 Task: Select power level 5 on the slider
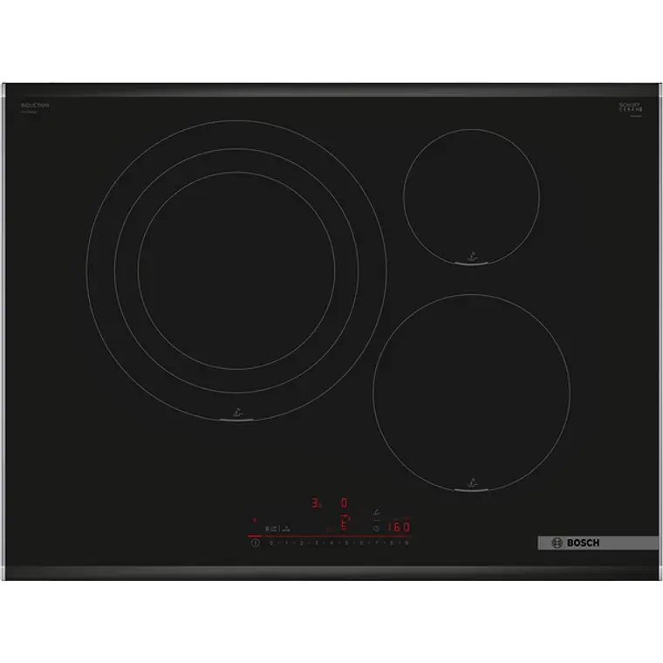point(346,543)
